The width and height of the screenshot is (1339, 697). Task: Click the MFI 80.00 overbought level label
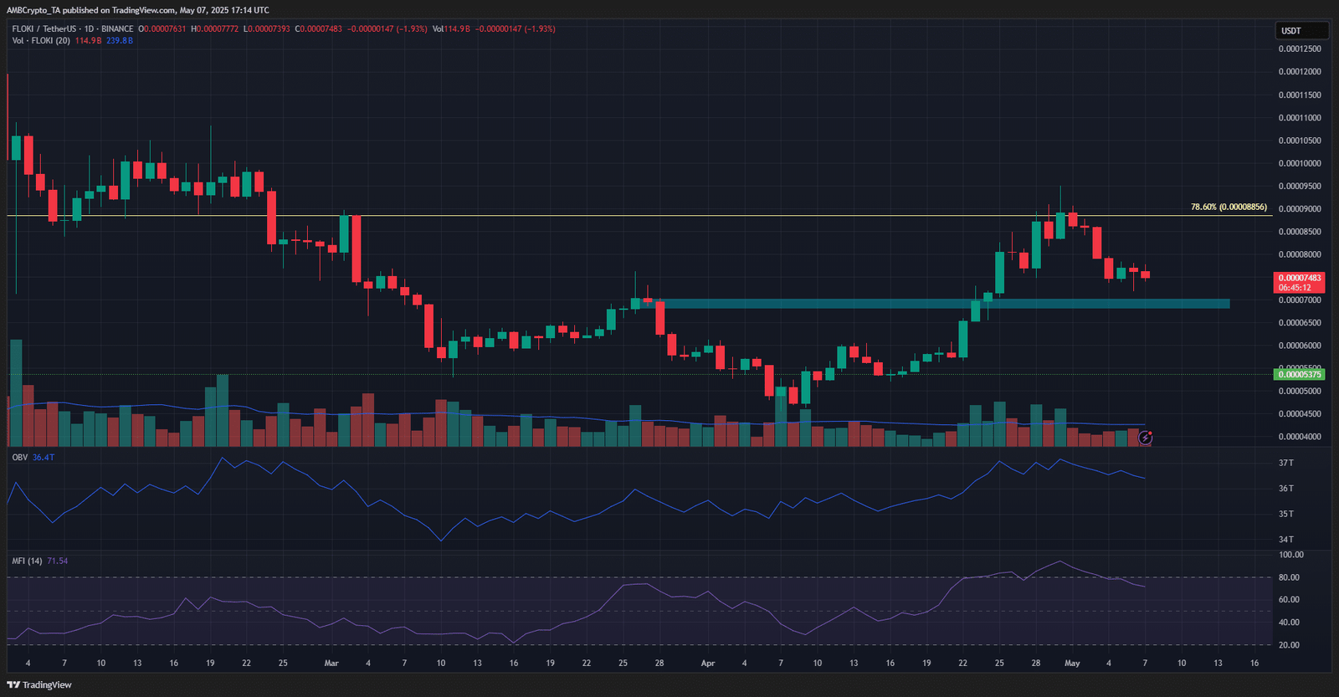point(1289,577)
